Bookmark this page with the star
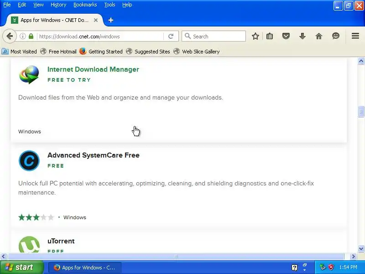 click(x=255, y=36)
